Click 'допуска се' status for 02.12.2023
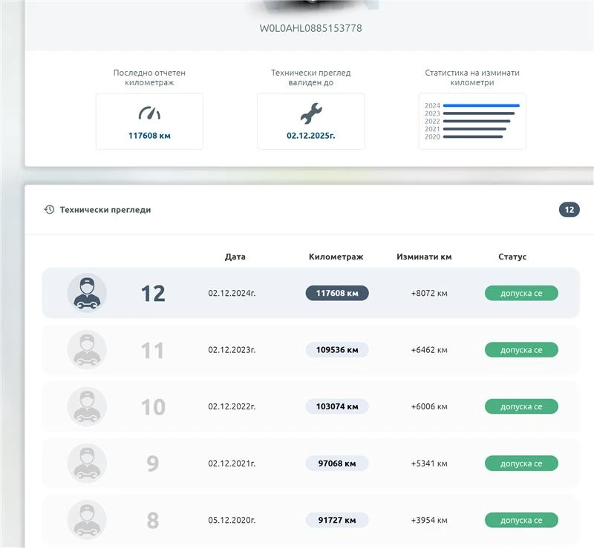This screenshot has height=548, width=594. (x=521, y=350)
